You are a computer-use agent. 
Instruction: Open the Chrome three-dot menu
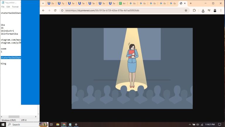click(x=221, y=10)
